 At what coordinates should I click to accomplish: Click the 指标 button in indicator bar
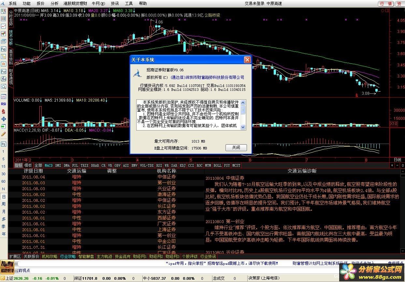tap(19, 165)
